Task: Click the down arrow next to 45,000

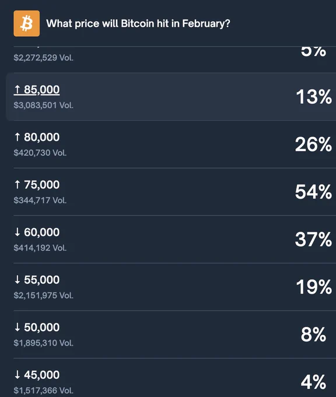Action: (x=17, y=375)
